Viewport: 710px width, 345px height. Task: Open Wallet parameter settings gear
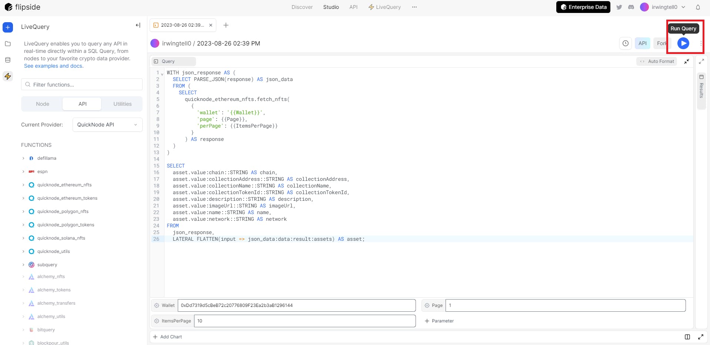[157, 305]
